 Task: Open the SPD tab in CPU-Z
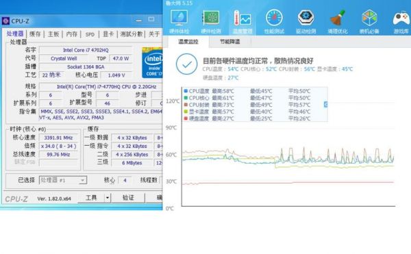(90, 34)
